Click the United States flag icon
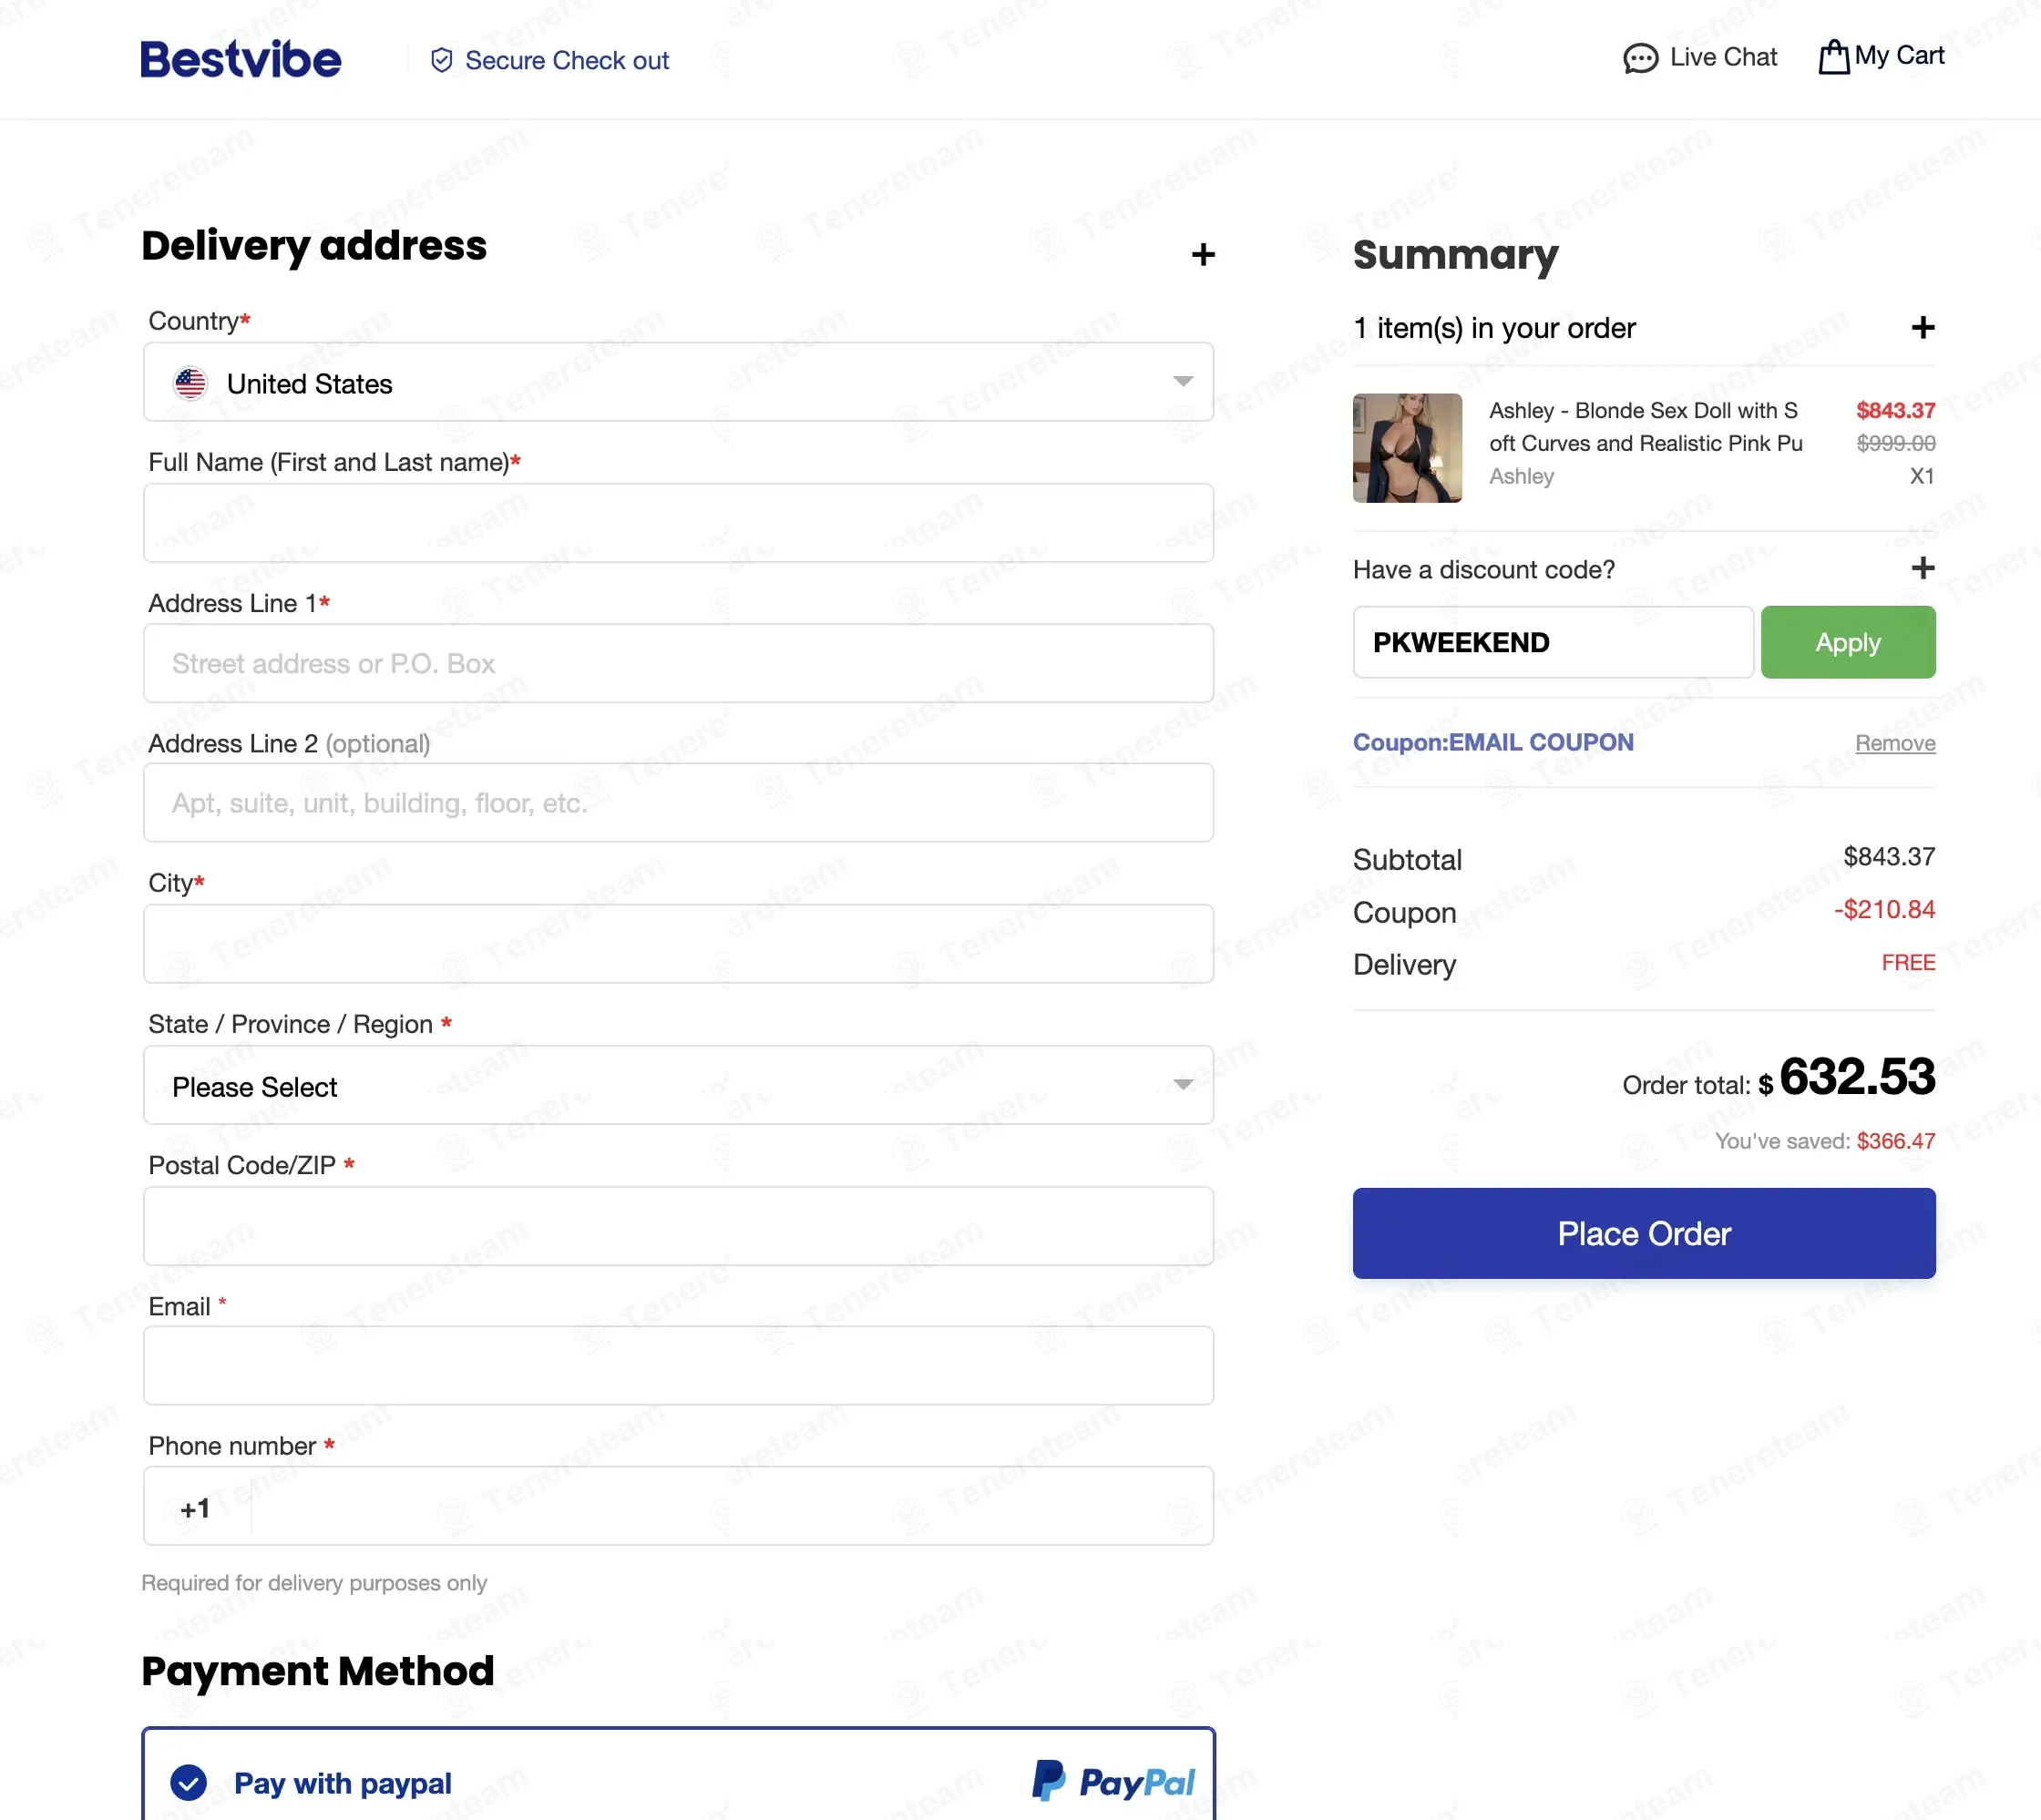Viewport: 2041px width, 1820px height. (x=190, y=383)
